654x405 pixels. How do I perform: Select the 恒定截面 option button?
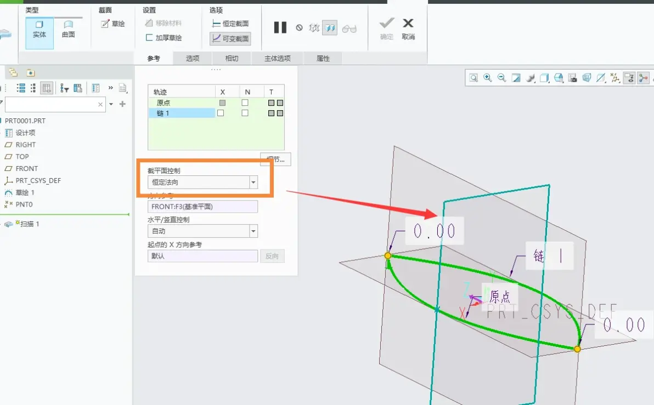tap(230, 24)
